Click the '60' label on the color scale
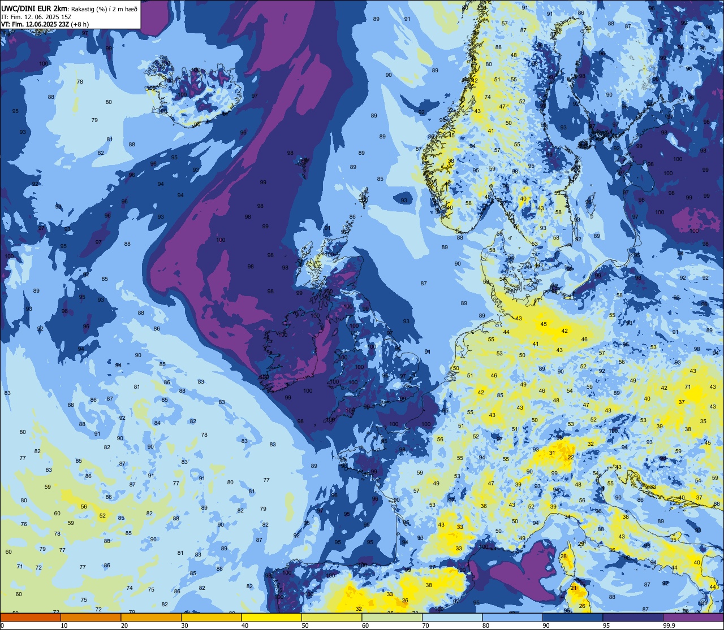Screen dimensions: 724x630 click(365, 625)
